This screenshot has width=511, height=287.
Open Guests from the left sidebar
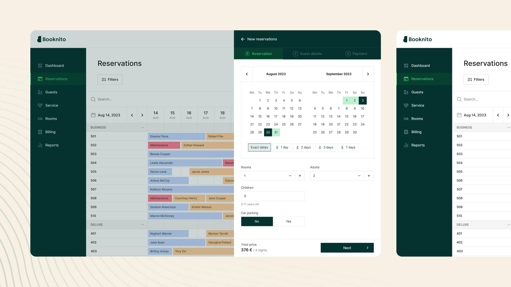[x=51, y=92]
